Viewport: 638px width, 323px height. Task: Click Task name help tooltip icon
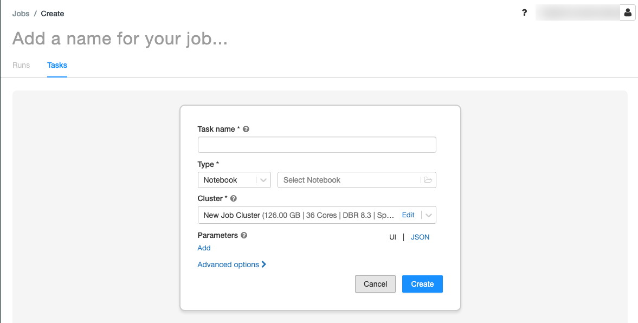246,129
